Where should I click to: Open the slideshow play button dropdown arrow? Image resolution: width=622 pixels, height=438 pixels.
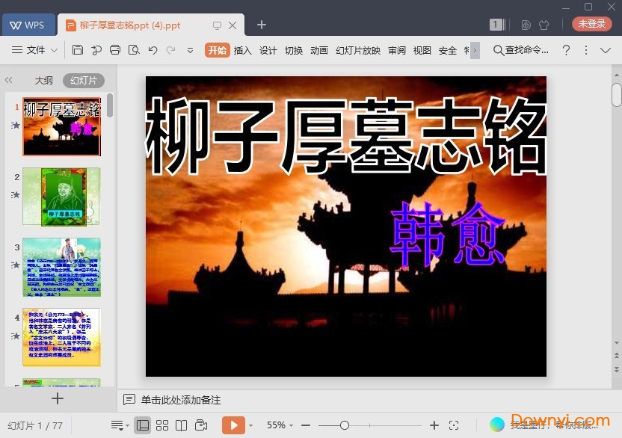pyautogui.click(x=250, y=424)
